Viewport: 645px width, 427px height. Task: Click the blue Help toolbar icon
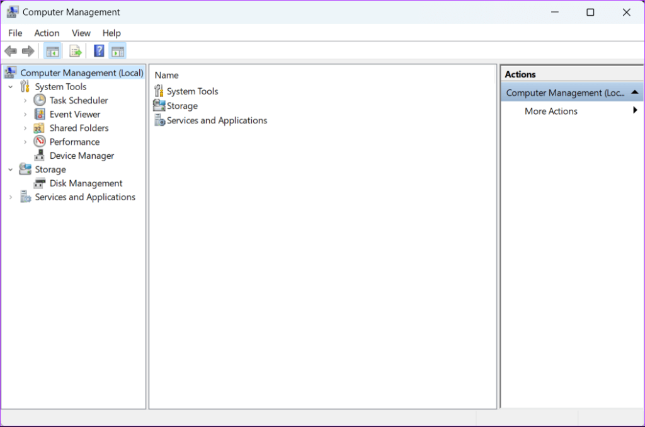tap(99, 51)
